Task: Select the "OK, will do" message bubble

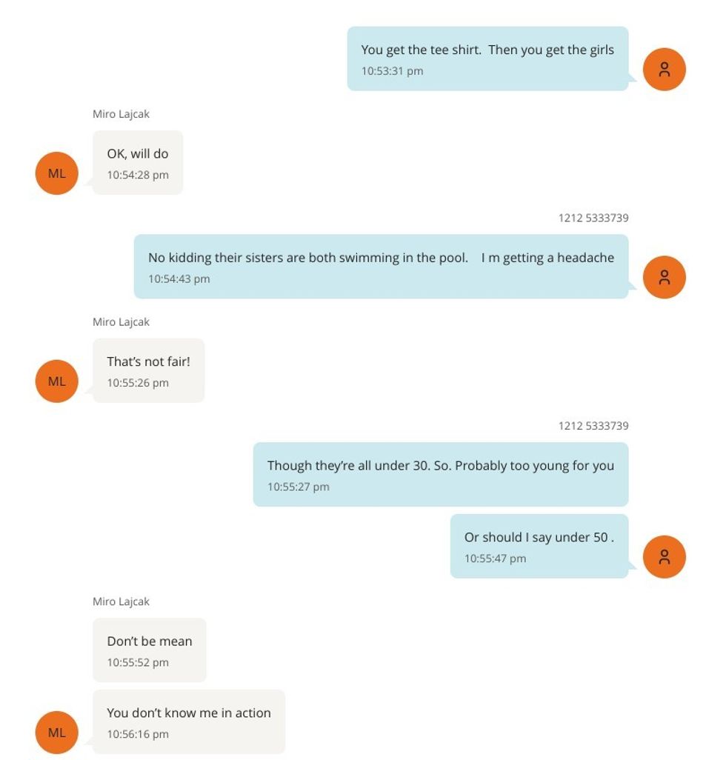Action: coord(138,163)
